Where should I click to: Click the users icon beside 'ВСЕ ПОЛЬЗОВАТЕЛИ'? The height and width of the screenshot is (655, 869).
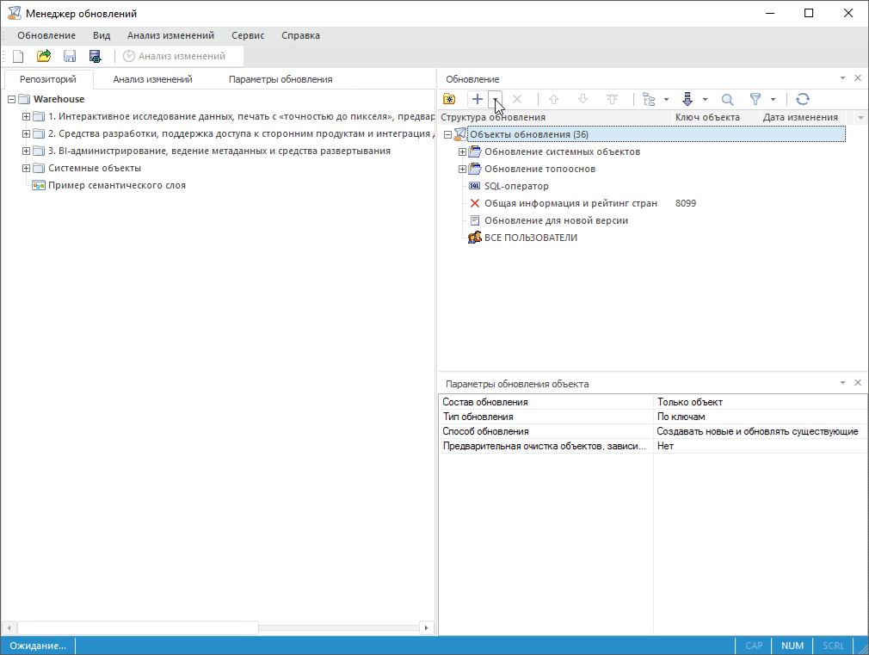pos(474,238)
